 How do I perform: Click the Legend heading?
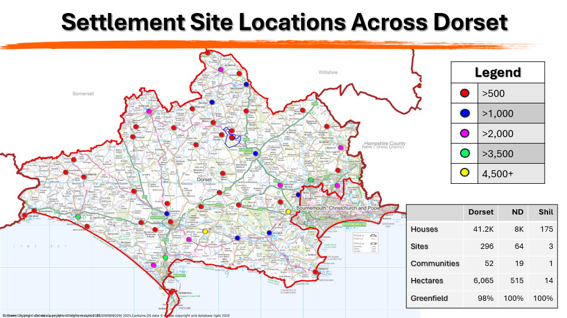coord(498,73)
